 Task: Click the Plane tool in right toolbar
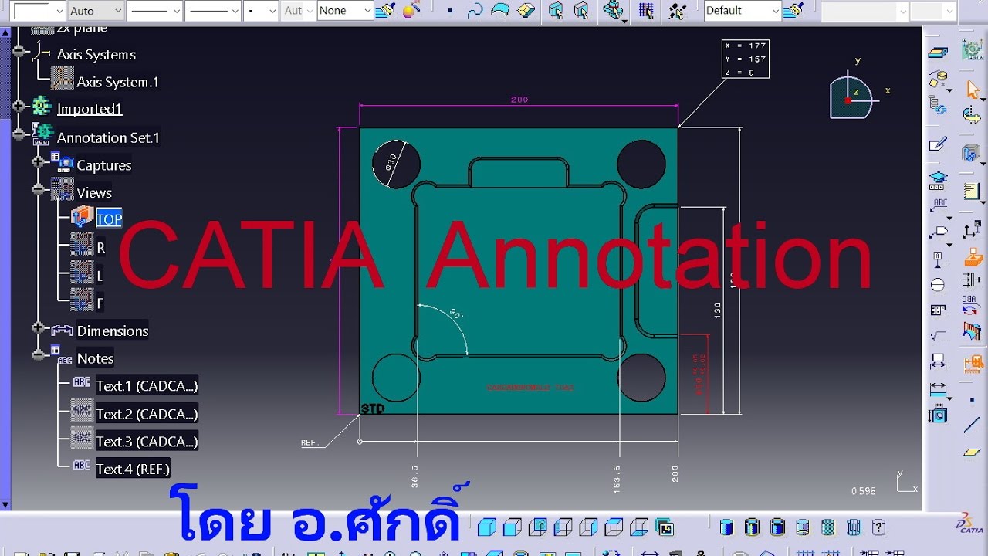(x=972, y=452)
